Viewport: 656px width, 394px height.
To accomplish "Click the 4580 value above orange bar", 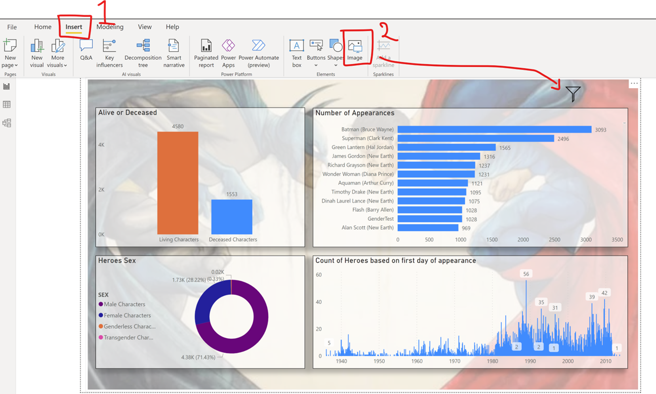I will pyautogui.click(x=178, y=126).
